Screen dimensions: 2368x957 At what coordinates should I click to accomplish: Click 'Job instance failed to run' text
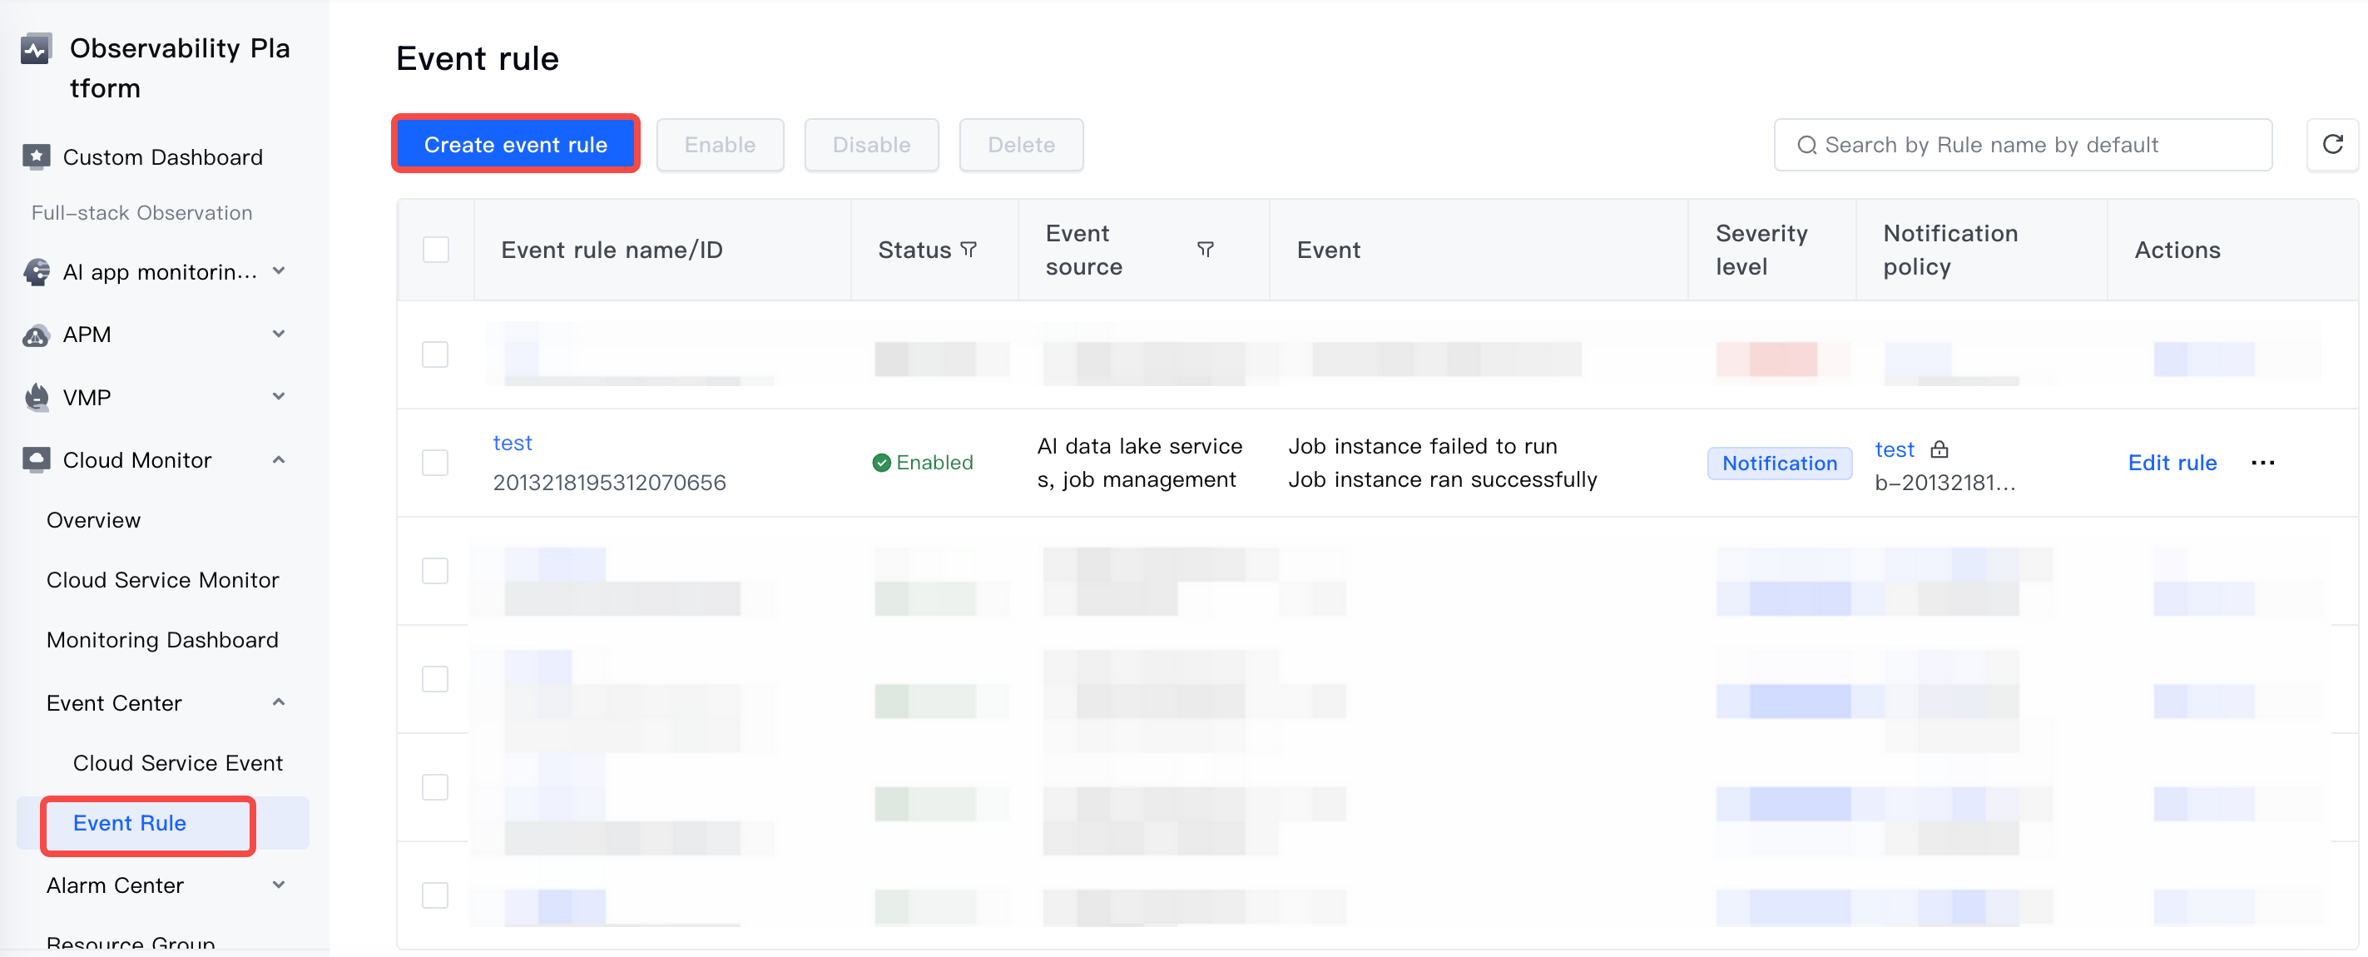[x=1422, y=446]
